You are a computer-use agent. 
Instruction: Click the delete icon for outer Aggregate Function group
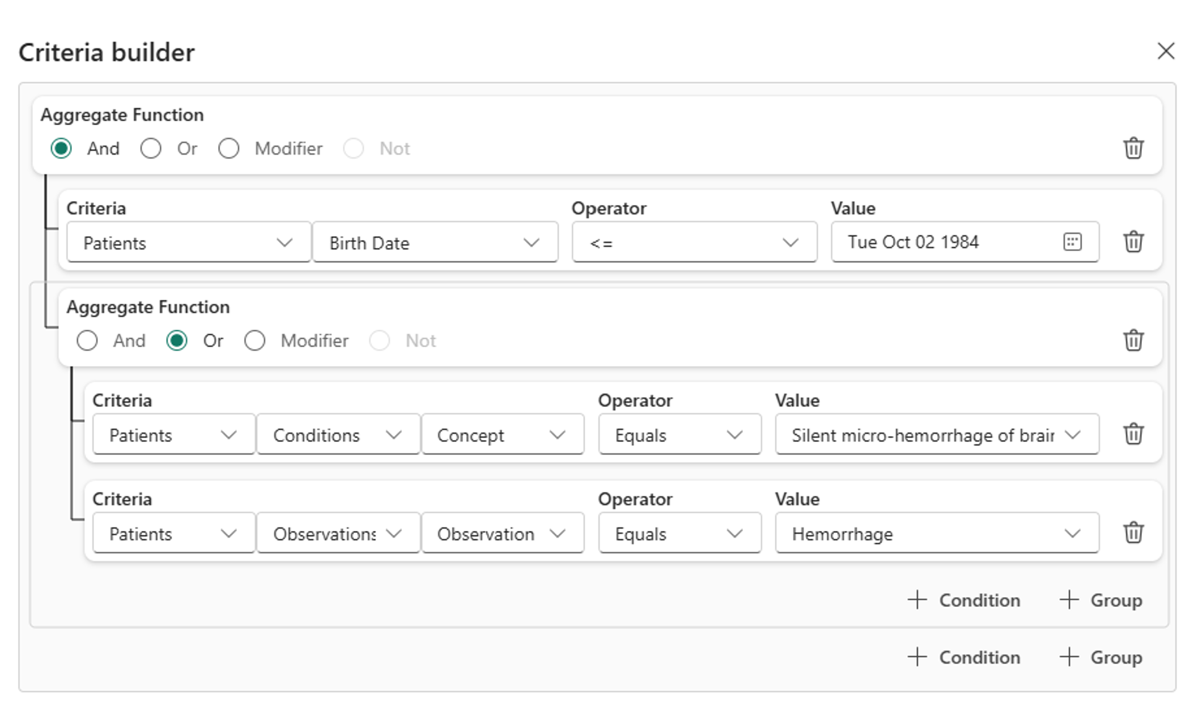click(1134, 148)
